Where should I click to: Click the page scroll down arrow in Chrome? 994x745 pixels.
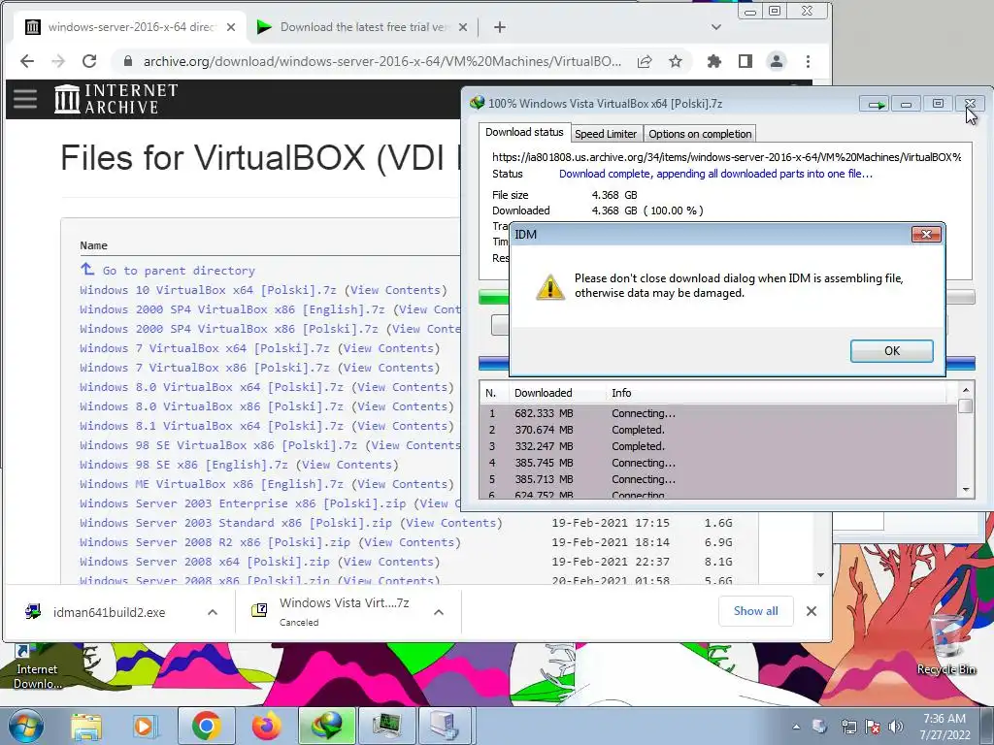coord(821,575)
